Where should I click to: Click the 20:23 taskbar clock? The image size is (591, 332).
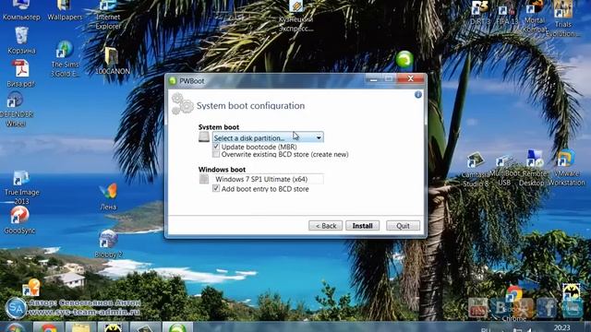pyautogui.click(x=561, y=328)
